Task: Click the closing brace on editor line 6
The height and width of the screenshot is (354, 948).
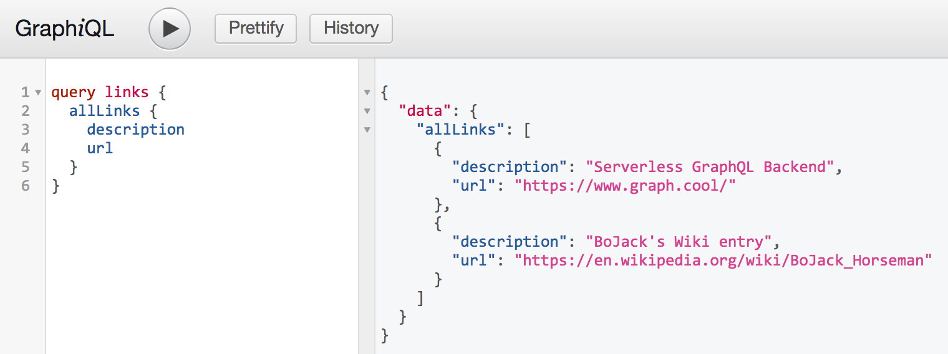Action: [56, 186]
